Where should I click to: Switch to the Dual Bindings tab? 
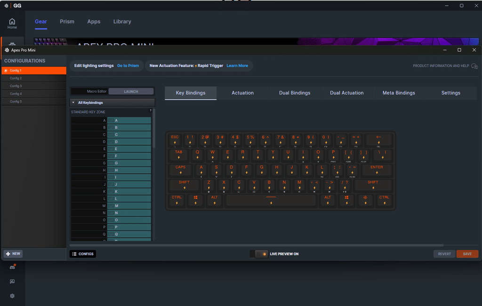pos(295,93)
